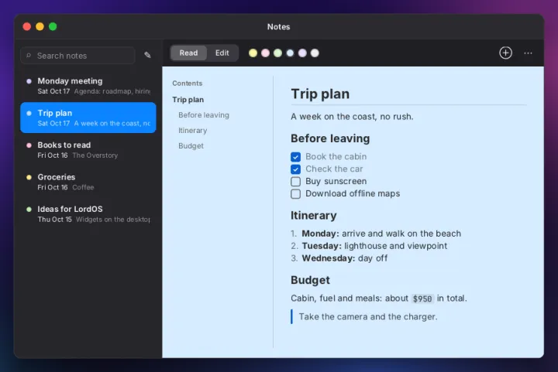Open the Monday meeting note
Screen dimensions: 558x372
pyautogui.click(x=88, y=86)
